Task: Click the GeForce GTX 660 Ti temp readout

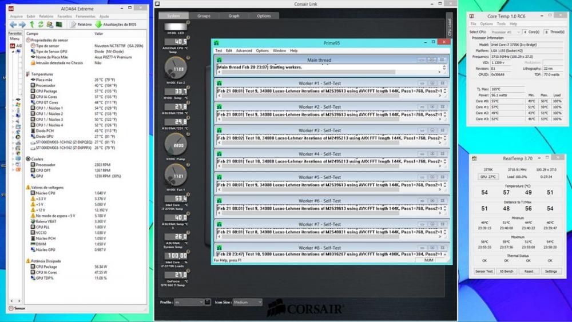Action: [176, 275]
